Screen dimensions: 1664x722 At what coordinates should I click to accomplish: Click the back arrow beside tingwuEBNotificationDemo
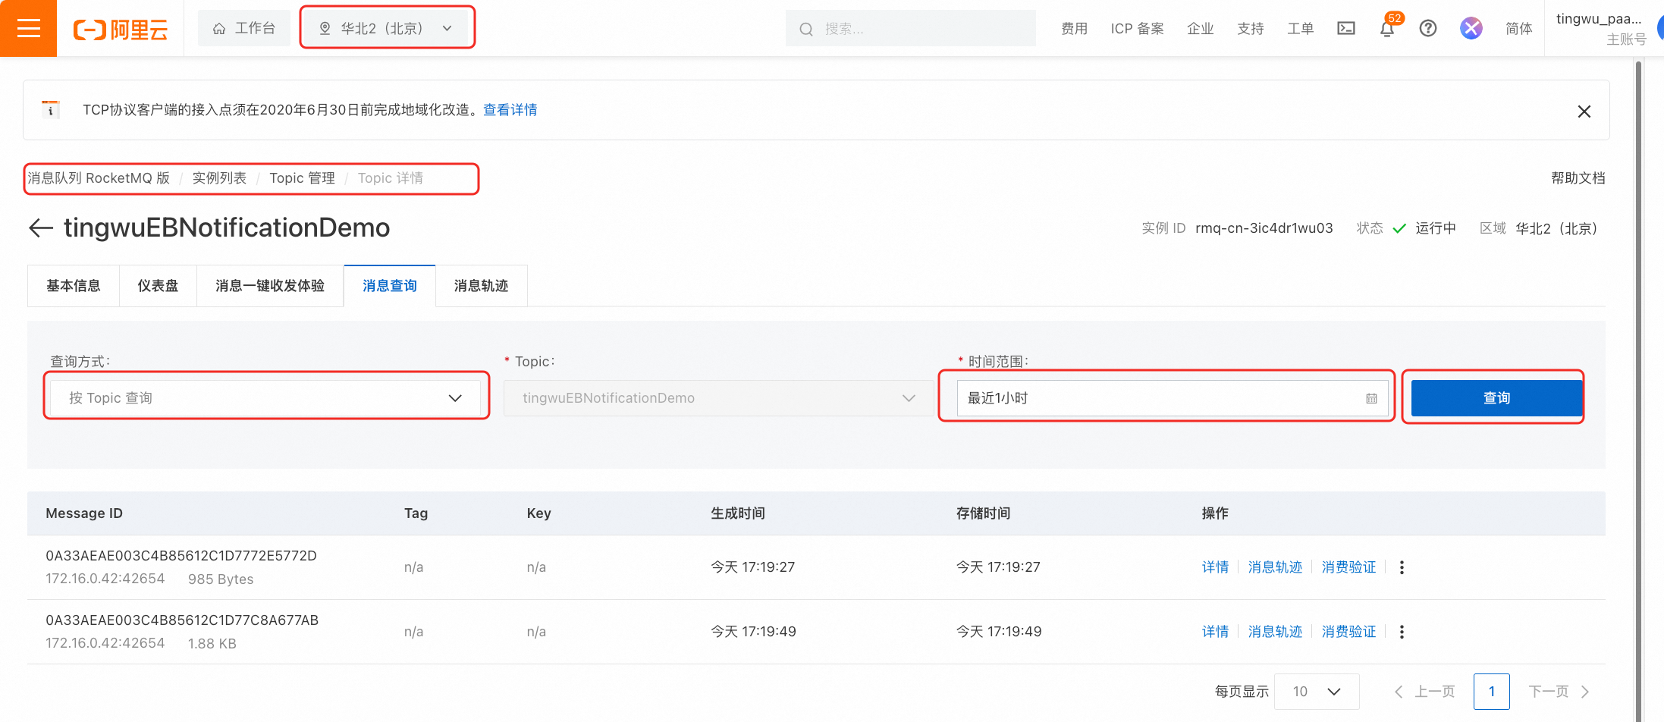coord(41,228)
